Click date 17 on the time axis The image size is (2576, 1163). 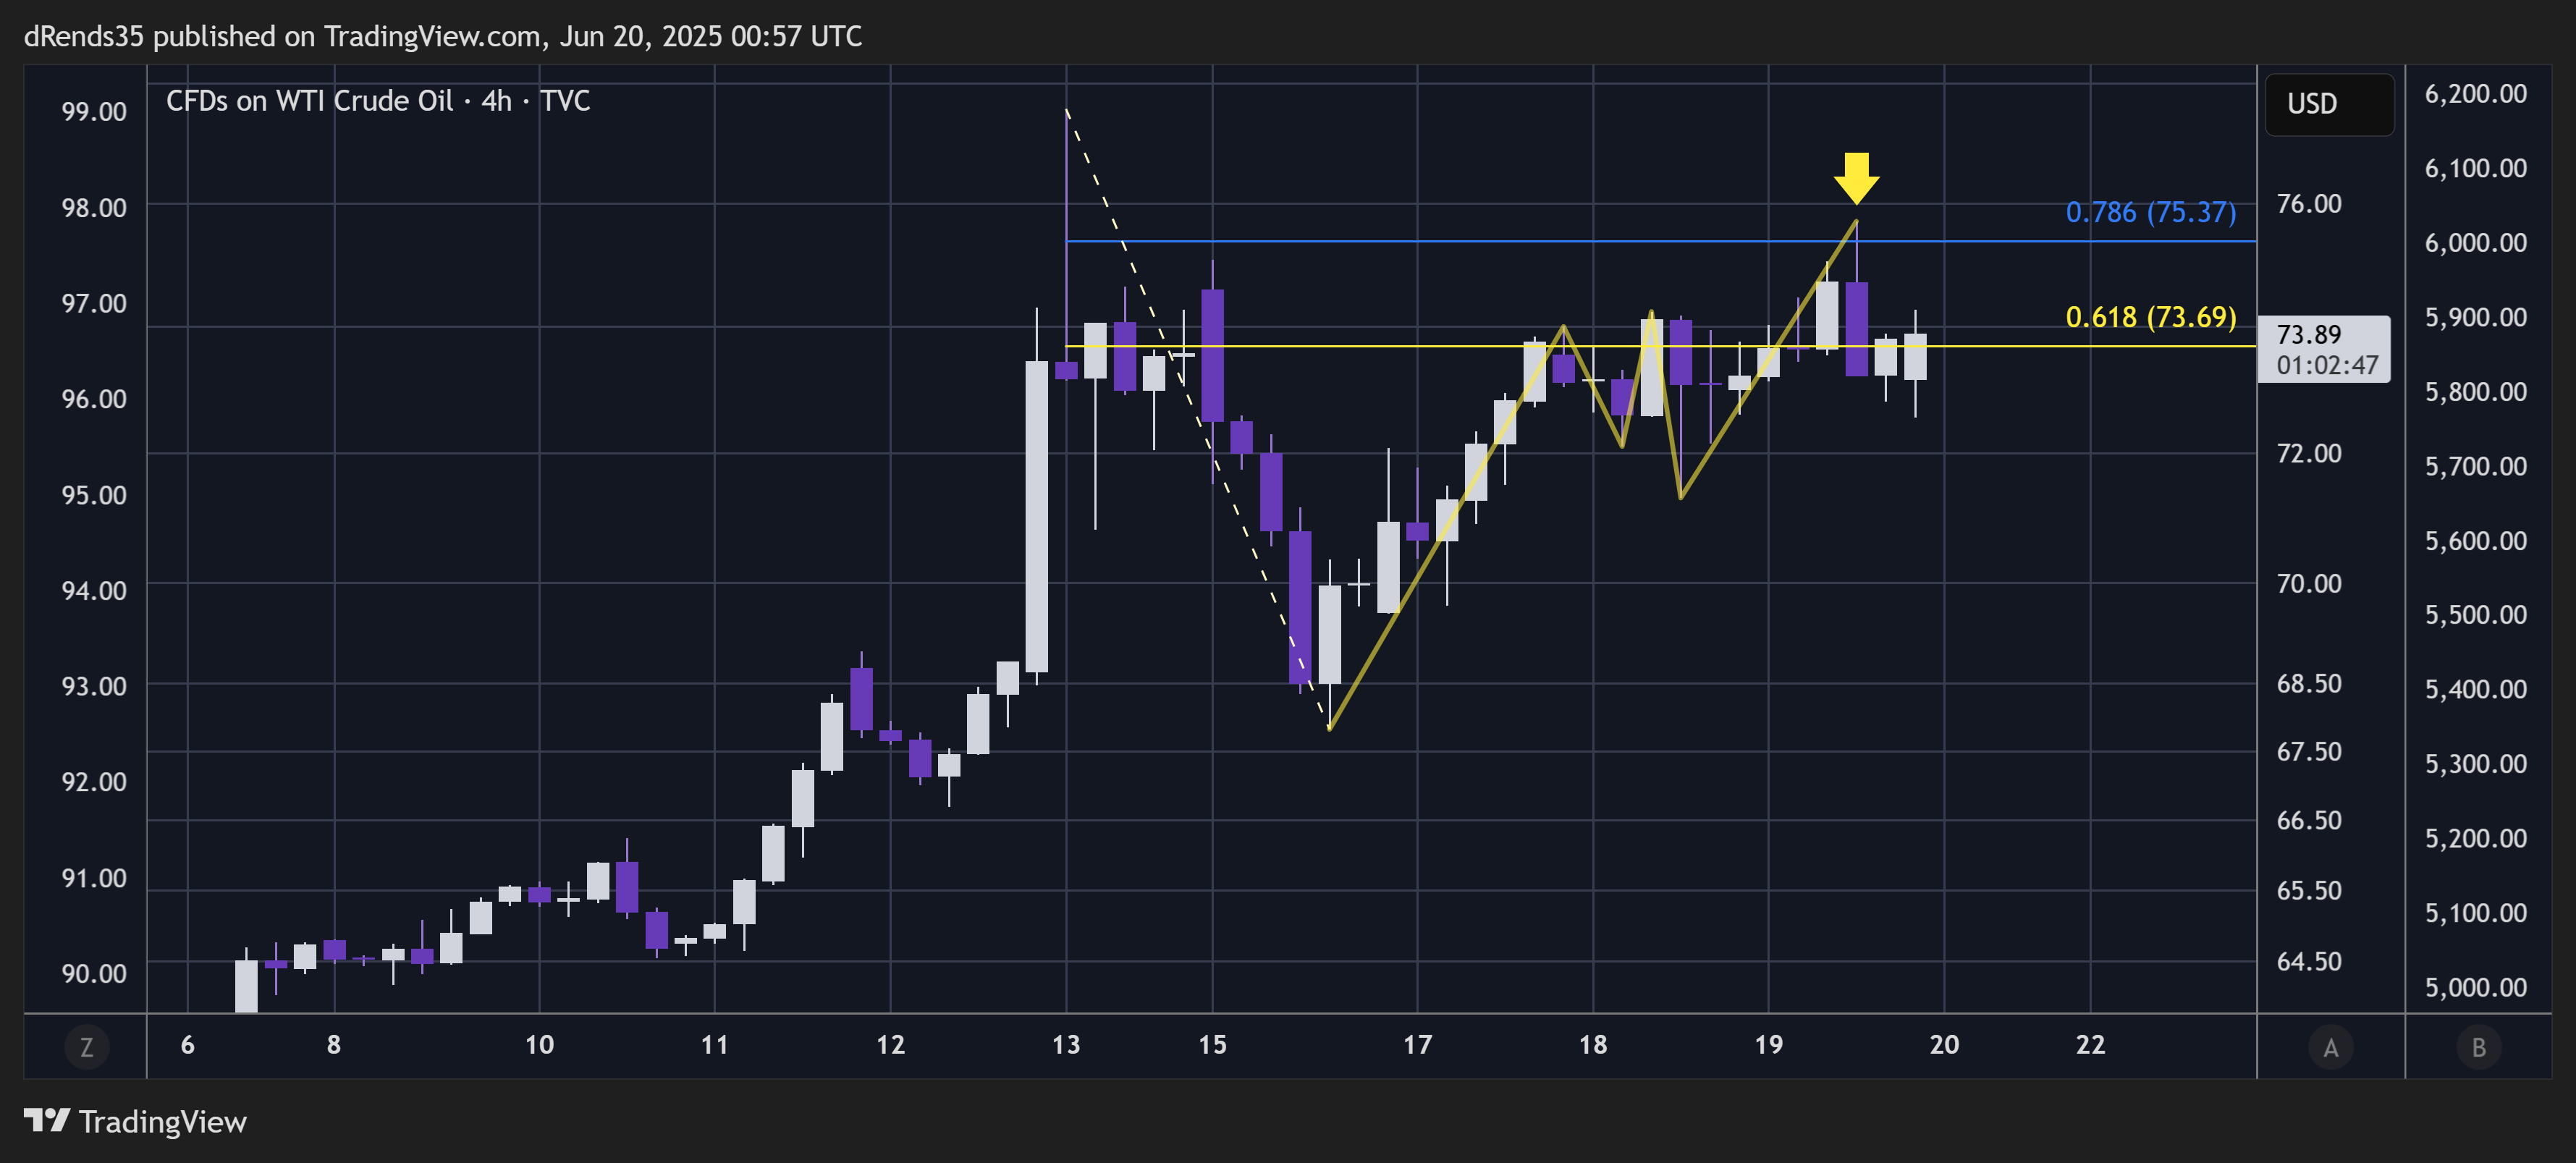point(1417,1045)
